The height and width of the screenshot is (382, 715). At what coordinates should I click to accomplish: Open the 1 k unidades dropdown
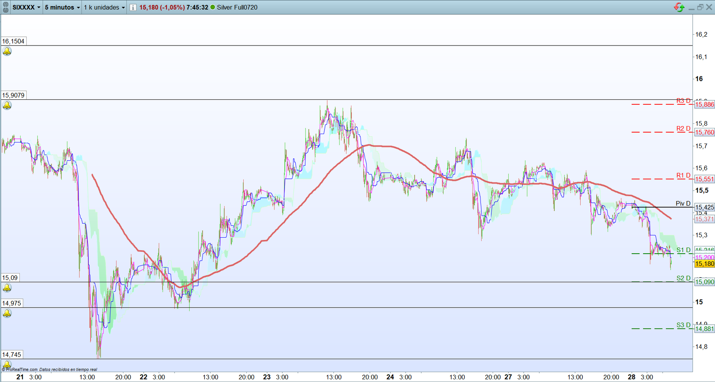pyautogui.click(x=104, y=7)
